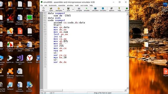
Task: Select the Аристотель PDF desktop file
Action: (x=20, y=32)
